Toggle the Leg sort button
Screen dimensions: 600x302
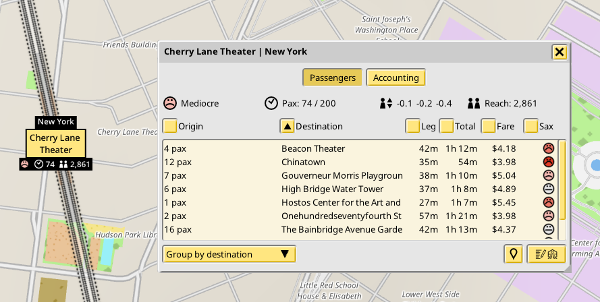(x=412, y=126)
